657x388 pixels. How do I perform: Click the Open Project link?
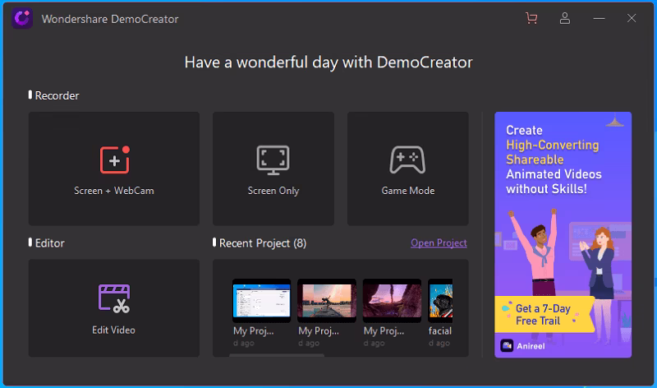coord(439,242)
